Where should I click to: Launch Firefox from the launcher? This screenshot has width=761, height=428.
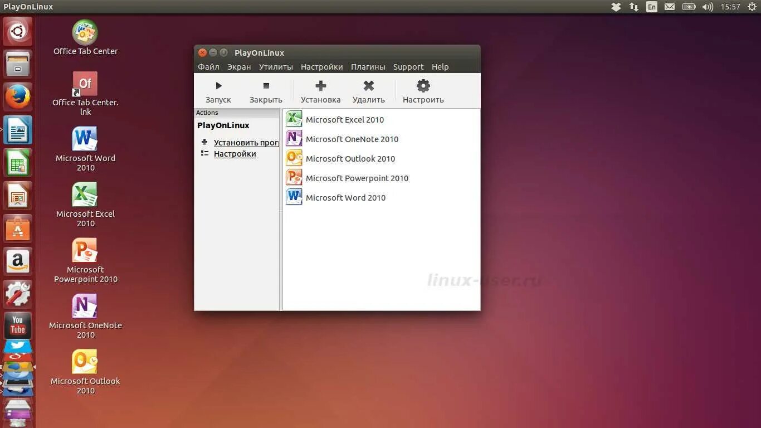pos(18,97)
